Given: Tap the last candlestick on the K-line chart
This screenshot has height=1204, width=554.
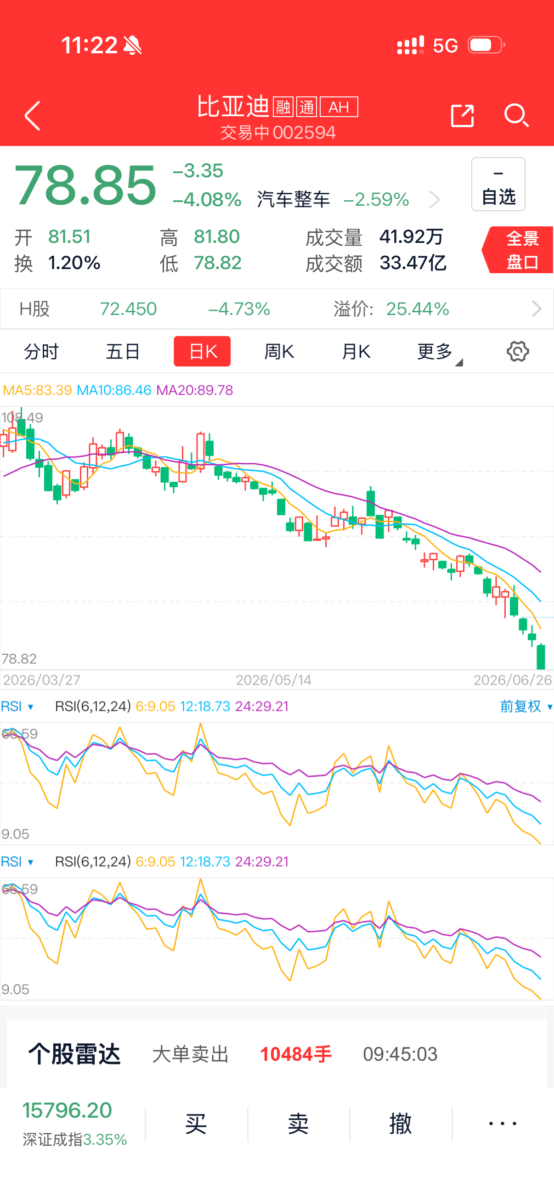Looking at the screenshot, I should (541, 656).
